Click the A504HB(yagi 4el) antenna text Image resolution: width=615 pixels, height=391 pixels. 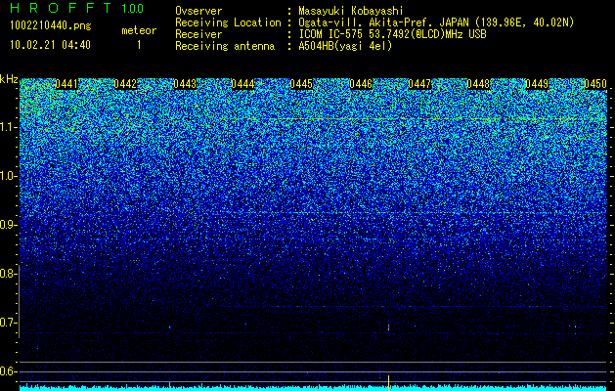click(x=345, y=46)
